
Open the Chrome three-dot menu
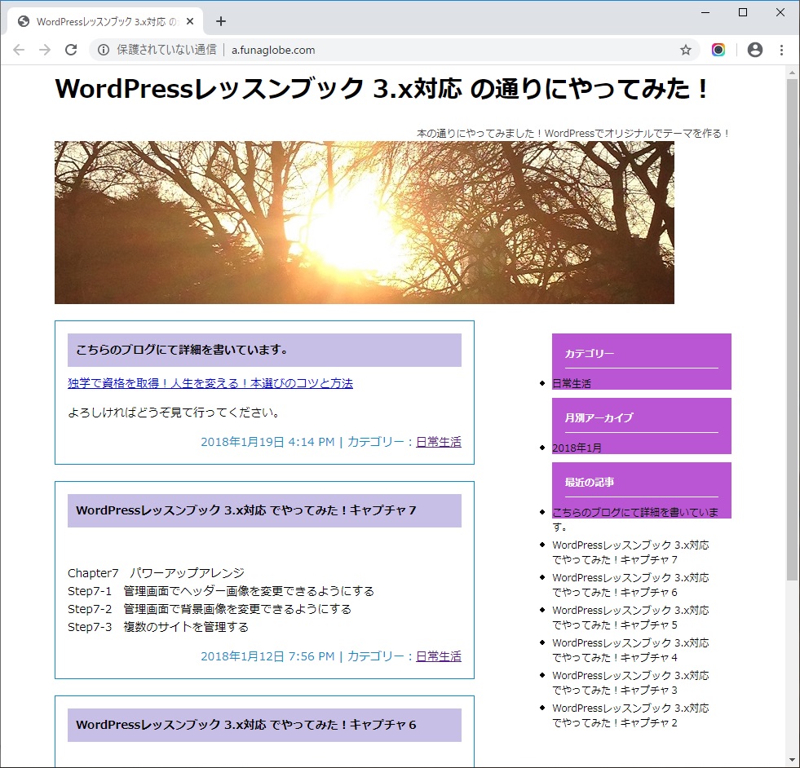click(781, 50)
